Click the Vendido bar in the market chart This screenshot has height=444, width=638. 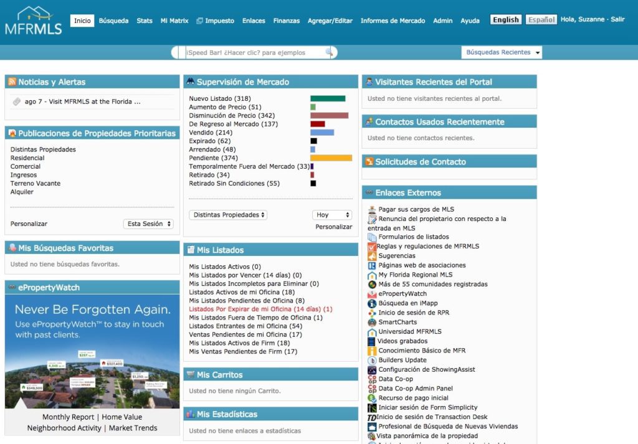point(321,132)
